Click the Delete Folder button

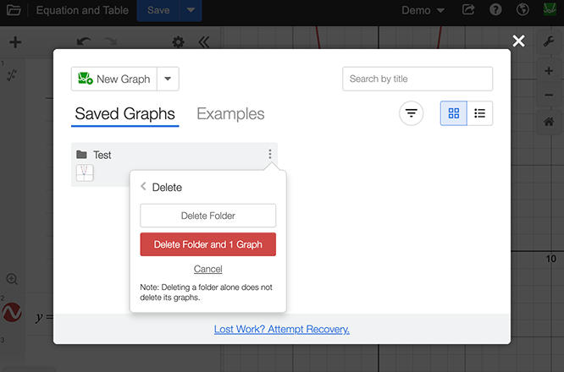pos(207,216)
